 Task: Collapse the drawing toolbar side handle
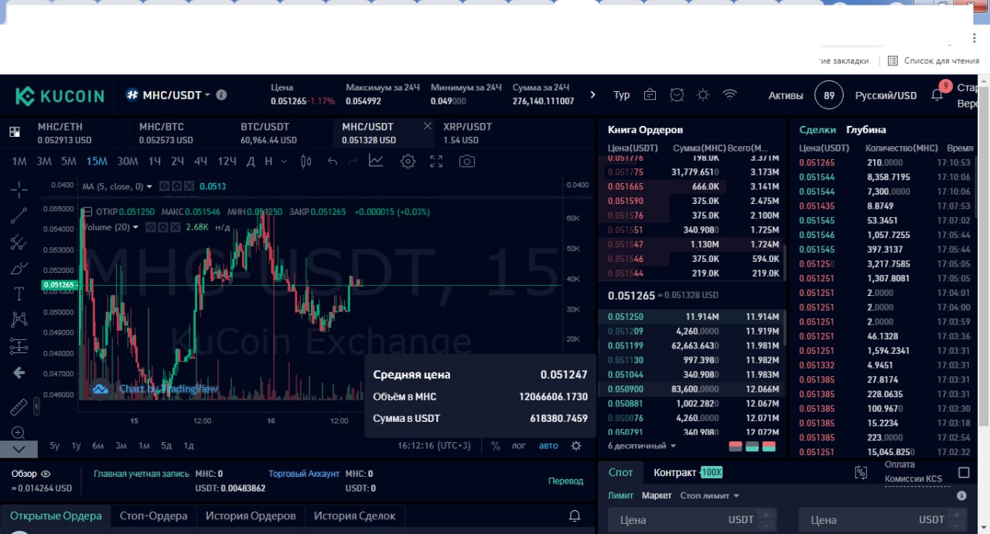(36, 406)
